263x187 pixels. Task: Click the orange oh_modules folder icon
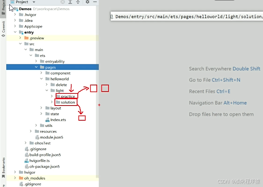click(x=21, y=178)
